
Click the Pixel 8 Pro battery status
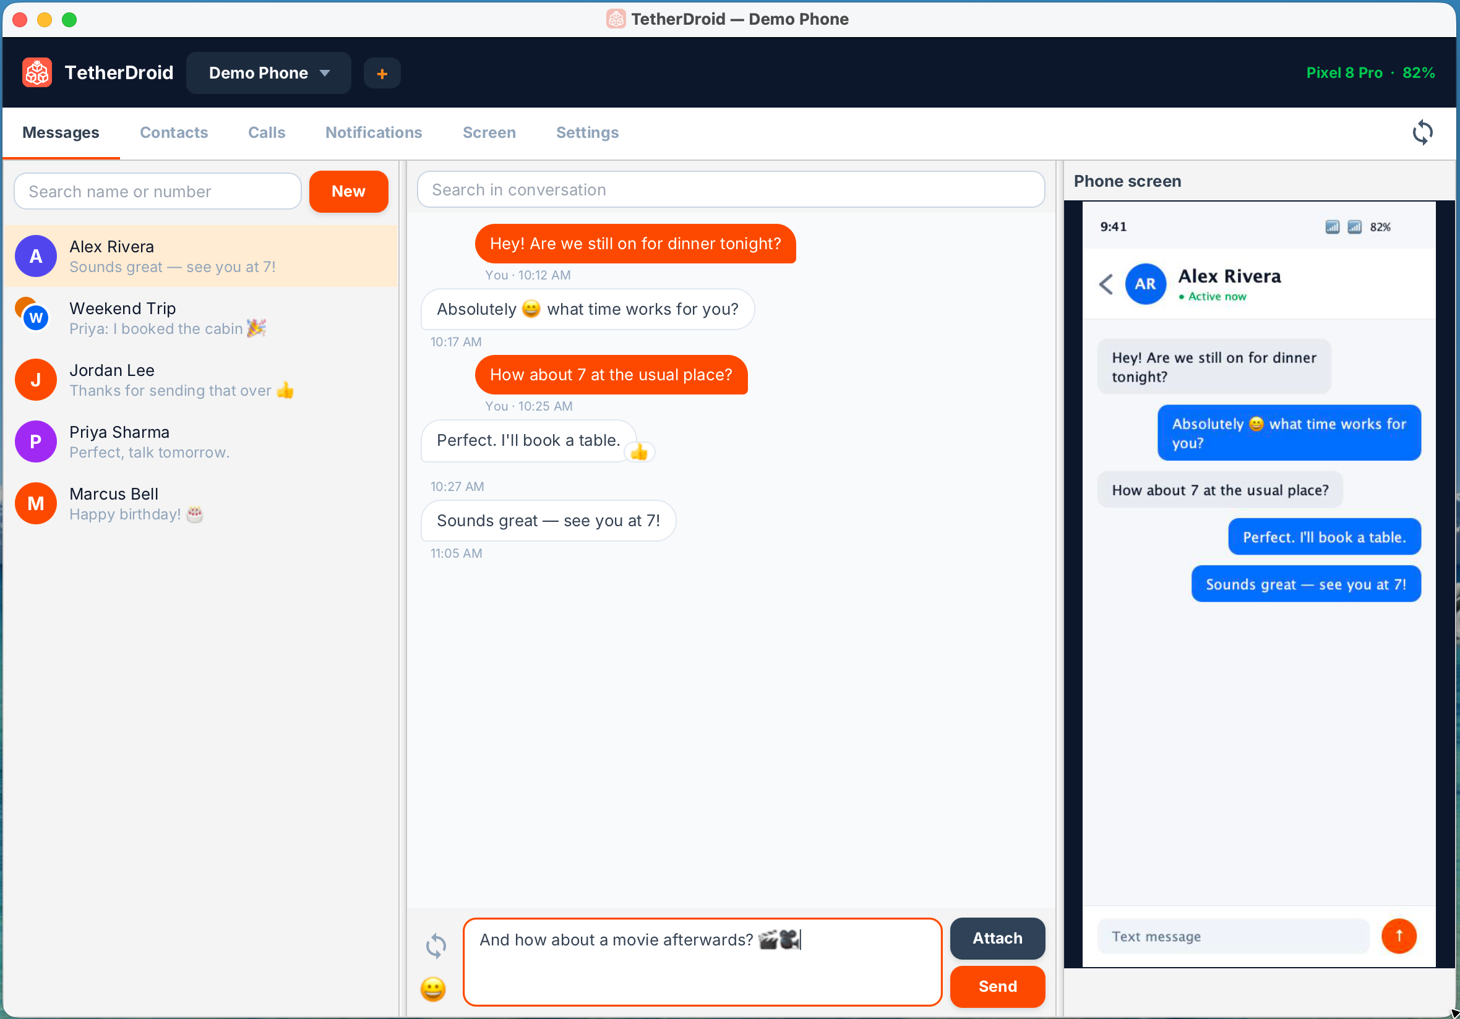coord(1370,72)
